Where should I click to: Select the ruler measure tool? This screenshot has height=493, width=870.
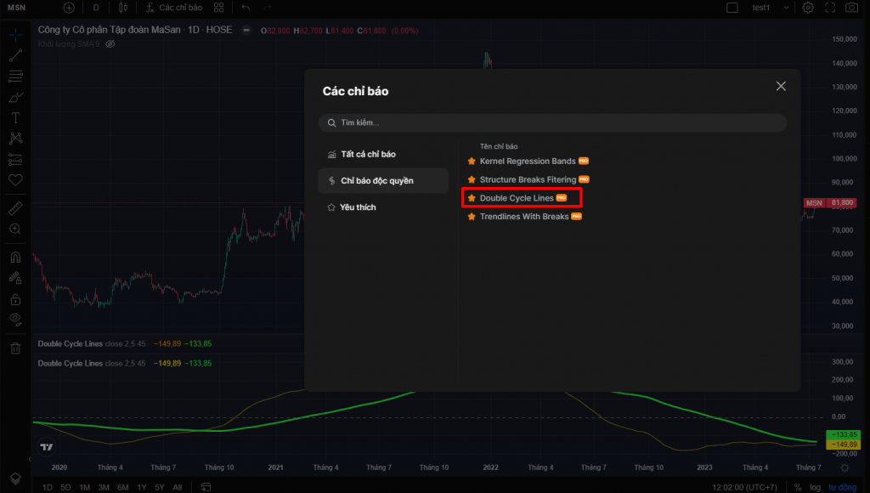tap(14, 207)
